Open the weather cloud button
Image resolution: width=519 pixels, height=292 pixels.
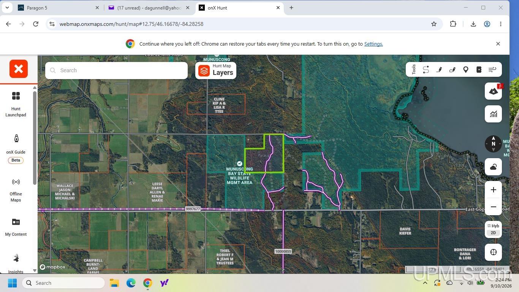coord(493,167)
